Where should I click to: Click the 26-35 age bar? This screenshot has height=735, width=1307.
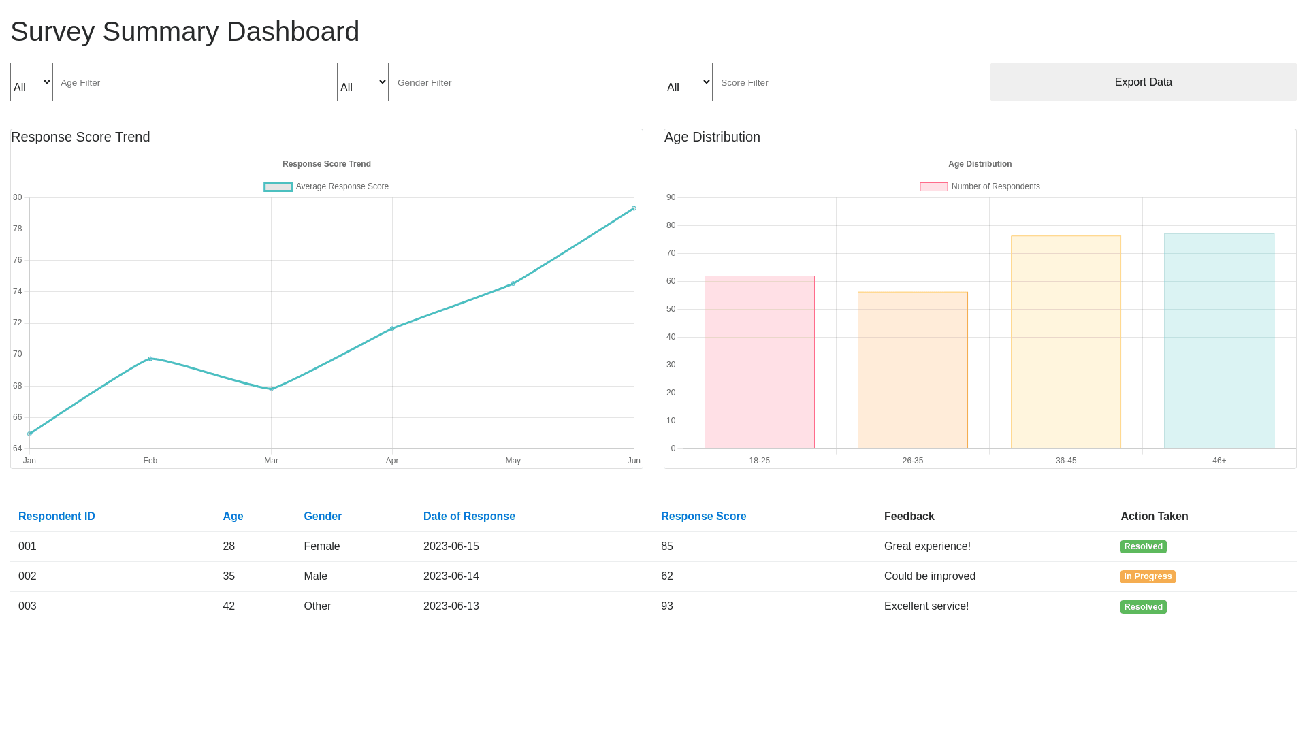click(x=912, y=370)
